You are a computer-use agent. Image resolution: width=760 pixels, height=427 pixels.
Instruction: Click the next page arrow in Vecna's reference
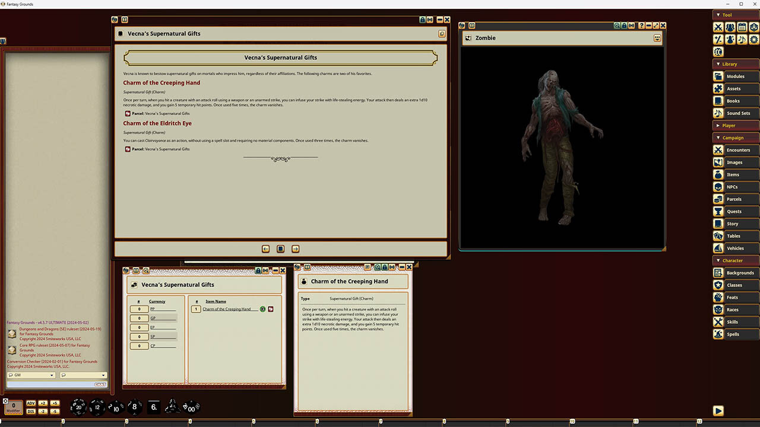pyautogui.click(x=295, y=249)
